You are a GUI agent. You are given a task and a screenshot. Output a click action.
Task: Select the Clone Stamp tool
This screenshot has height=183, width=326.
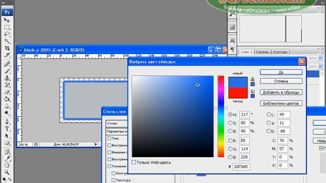click(x=7, y=78)
